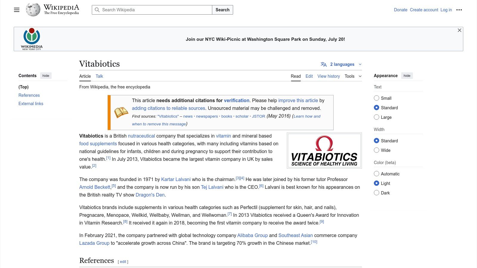Open the Dragon's Den link
This screenshot has height=268, width=477.
click(x=150, y=195)
